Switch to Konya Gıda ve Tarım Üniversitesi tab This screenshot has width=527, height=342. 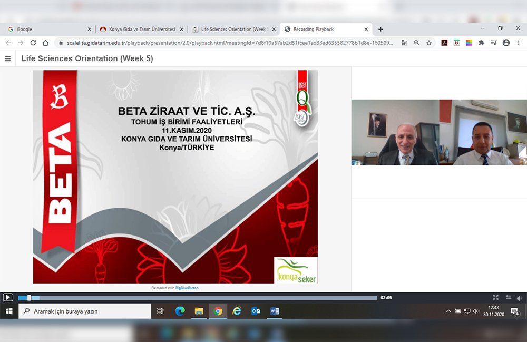point(141,29)
